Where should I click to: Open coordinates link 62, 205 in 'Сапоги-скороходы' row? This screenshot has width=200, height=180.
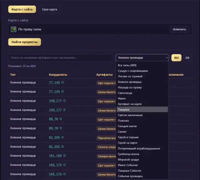pos(54,147)
